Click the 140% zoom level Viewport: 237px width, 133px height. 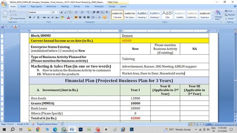[209, 124]
